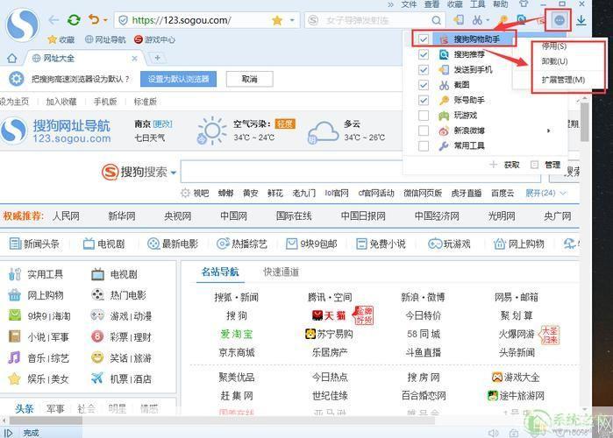613x438 pixels.
Task: Check 玩游戏 extension checkbox
Action: pos(423,115)
